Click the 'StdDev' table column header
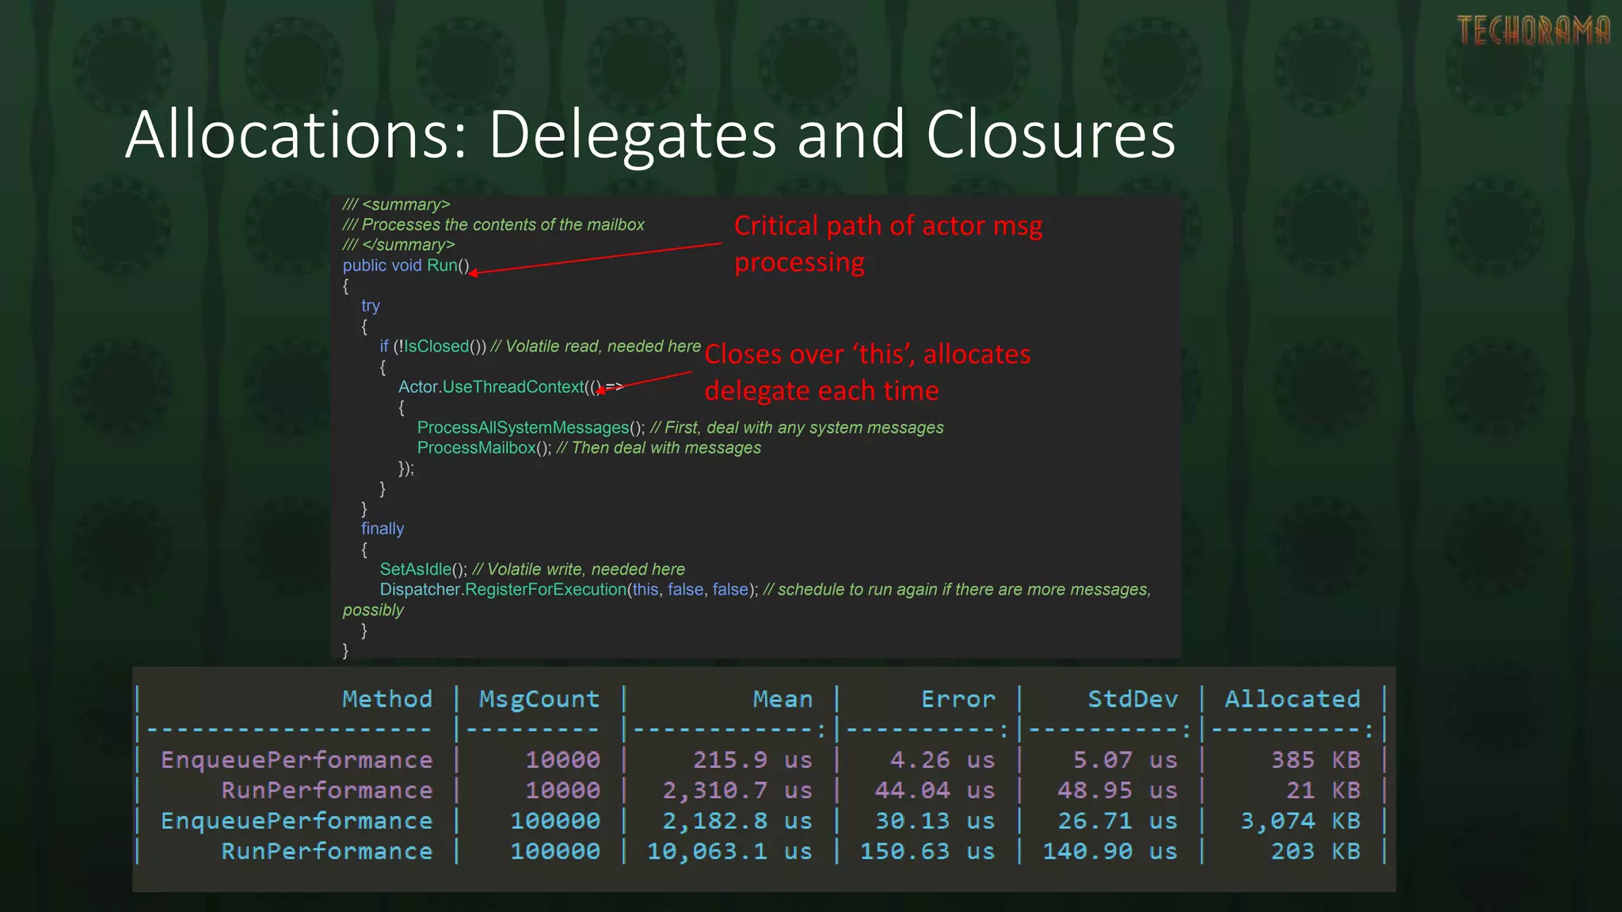 (x=1133, y=699)
